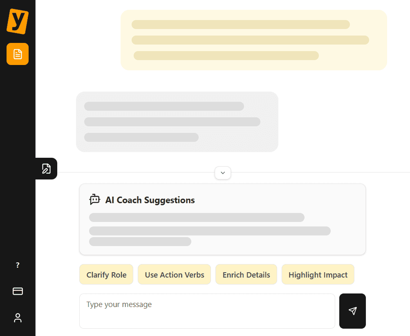Image resolution: width=410 pixels, height=336 pixels.
Task: Click the yellow Y logo icon
Action: (x=18, y=21)
